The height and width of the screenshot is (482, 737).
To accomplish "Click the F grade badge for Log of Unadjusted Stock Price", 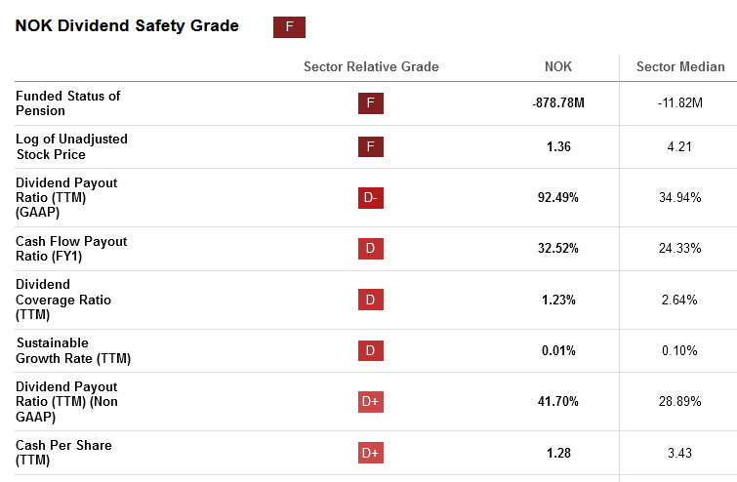I will (370, 146).
